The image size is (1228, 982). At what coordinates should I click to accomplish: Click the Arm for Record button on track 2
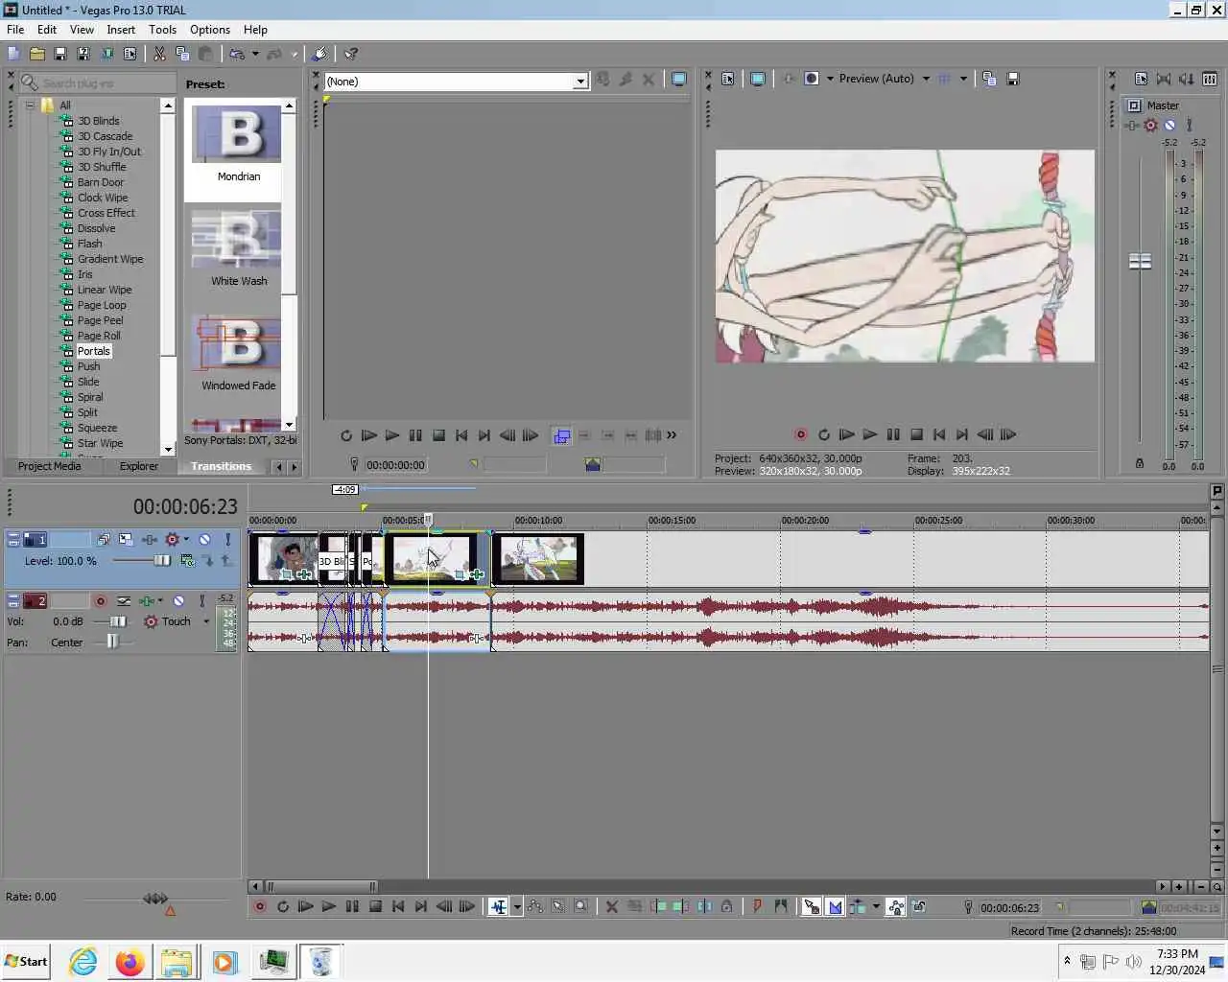tap(100, 601)
